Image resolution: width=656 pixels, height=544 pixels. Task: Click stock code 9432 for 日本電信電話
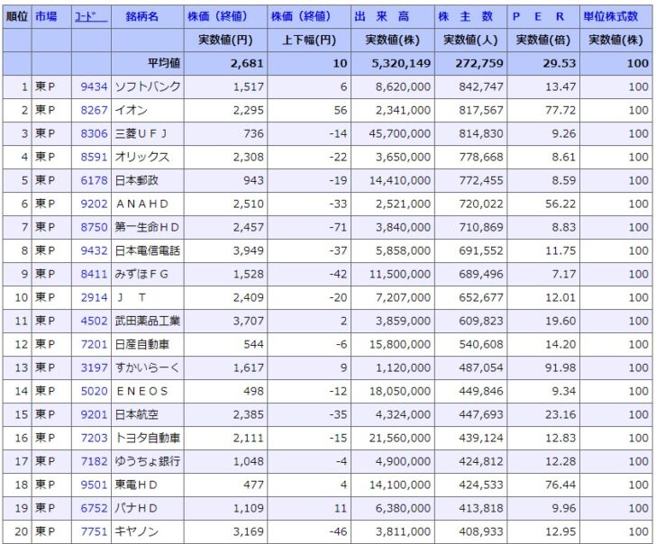pos(95,250)
